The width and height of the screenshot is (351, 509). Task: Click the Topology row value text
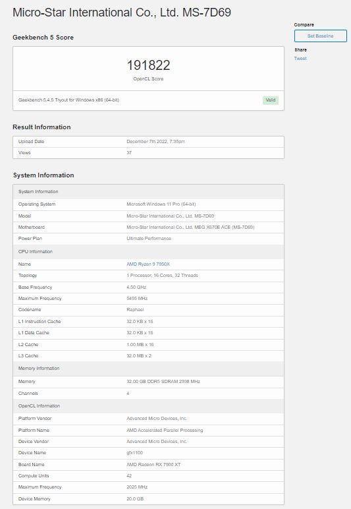pyautogui.click(x=162, y=276)
